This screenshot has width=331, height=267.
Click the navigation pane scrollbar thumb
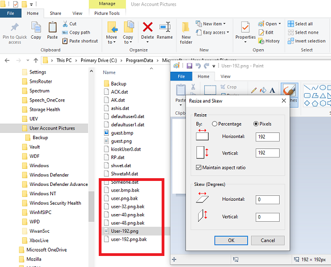(91, 206)
